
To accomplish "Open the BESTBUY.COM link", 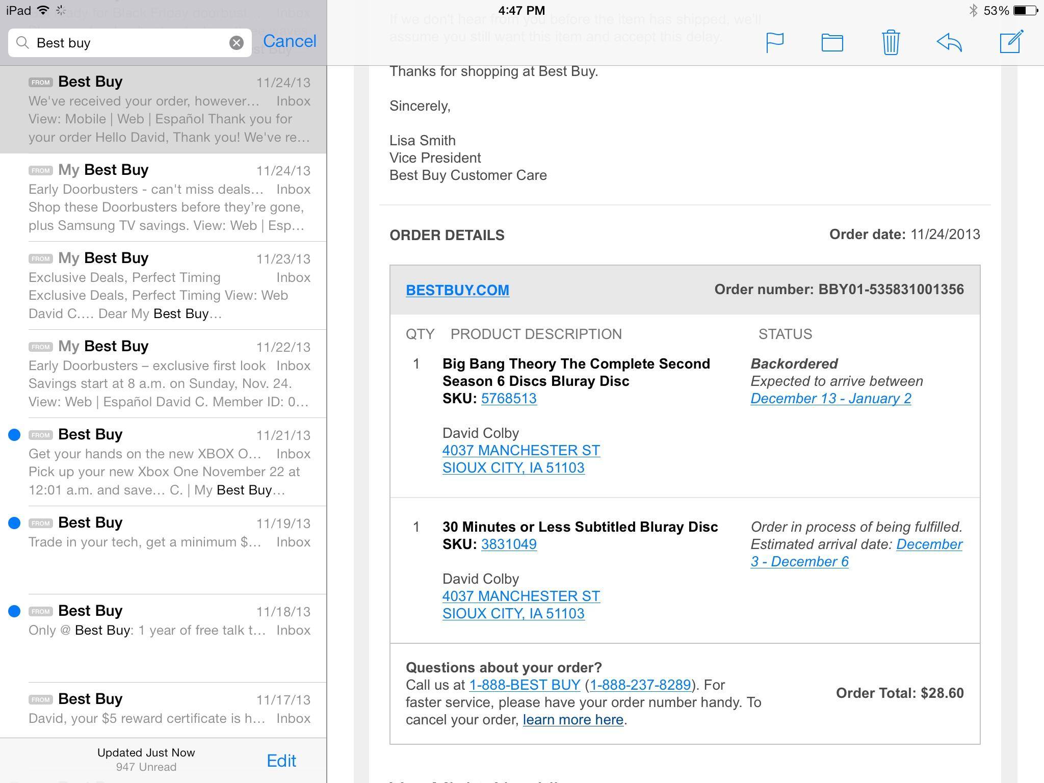I will tap(457, 290).
